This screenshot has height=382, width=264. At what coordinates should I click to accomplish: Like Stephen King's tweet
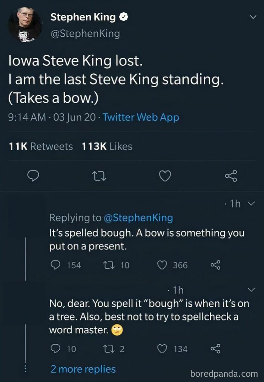165,176
